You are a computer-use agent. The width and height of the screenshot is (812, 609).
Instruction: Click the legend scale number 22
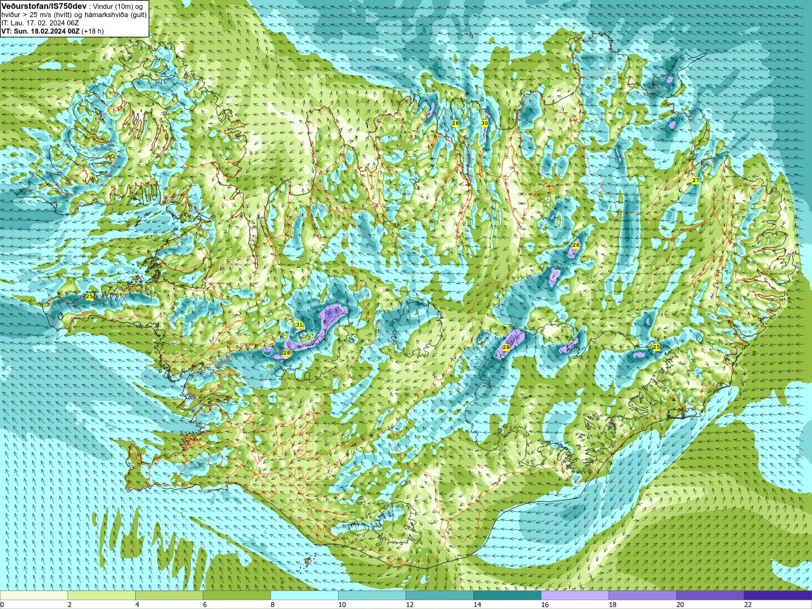[747, 605]
